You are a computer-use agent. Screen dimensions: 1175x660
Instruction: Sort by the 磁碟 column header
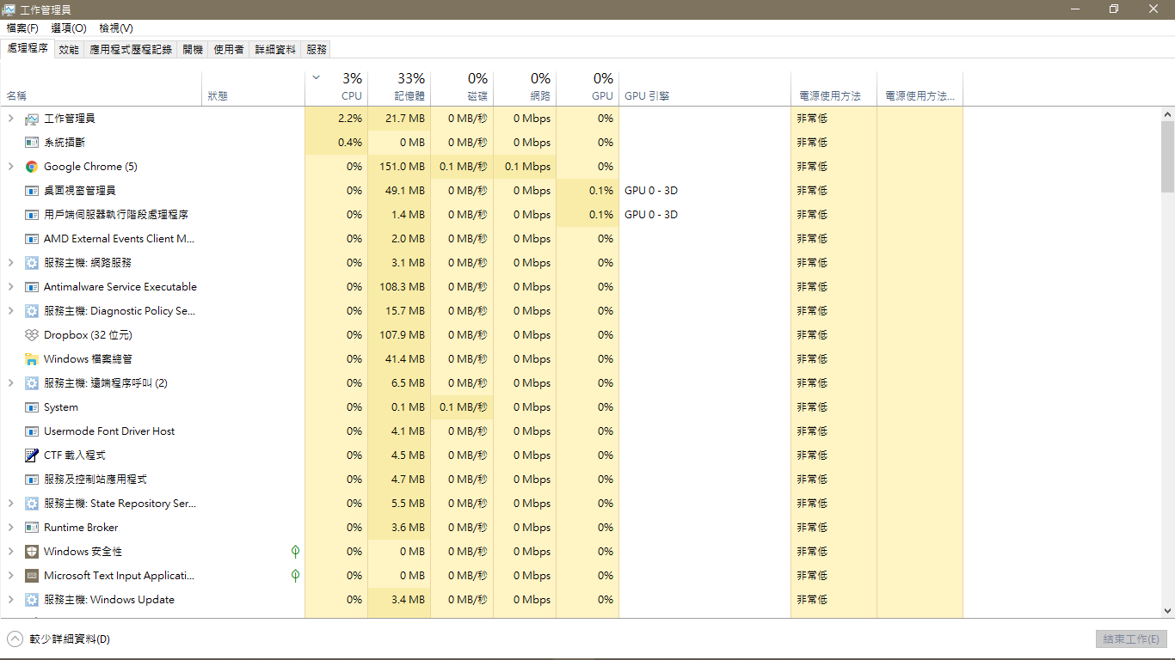tap(462, 87)
